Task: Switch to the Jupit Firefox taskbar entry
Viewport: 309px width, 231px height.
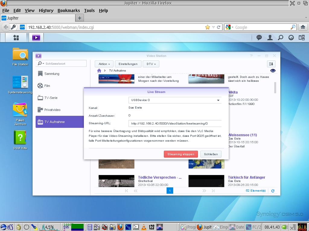Action: pyautogui.click(x=204, y=227)
